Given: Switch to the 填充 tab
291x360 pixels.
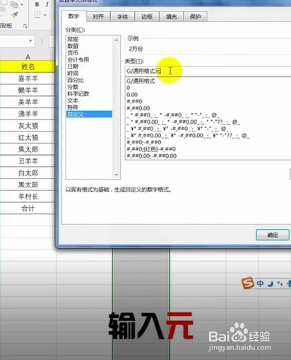Looking at the screenshot, I should (171, 16).
